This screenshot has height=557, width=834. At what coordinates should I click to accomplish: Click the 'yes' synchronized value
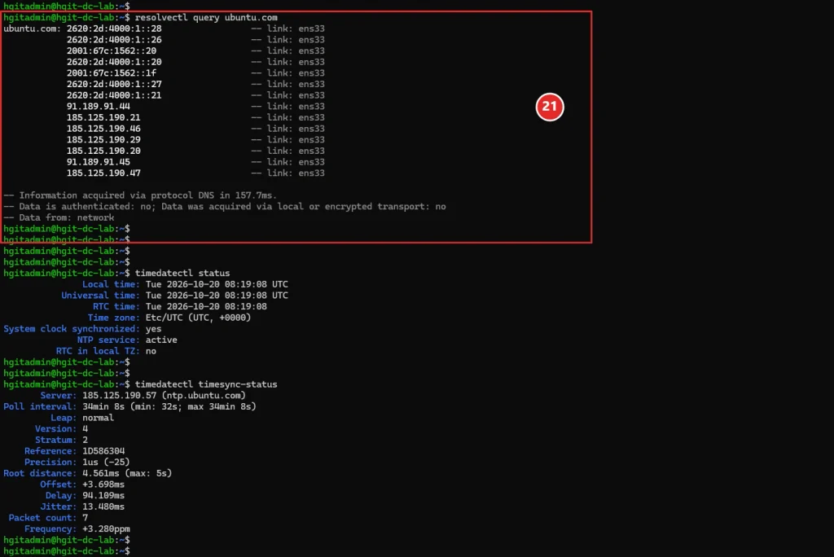(153, 329)
